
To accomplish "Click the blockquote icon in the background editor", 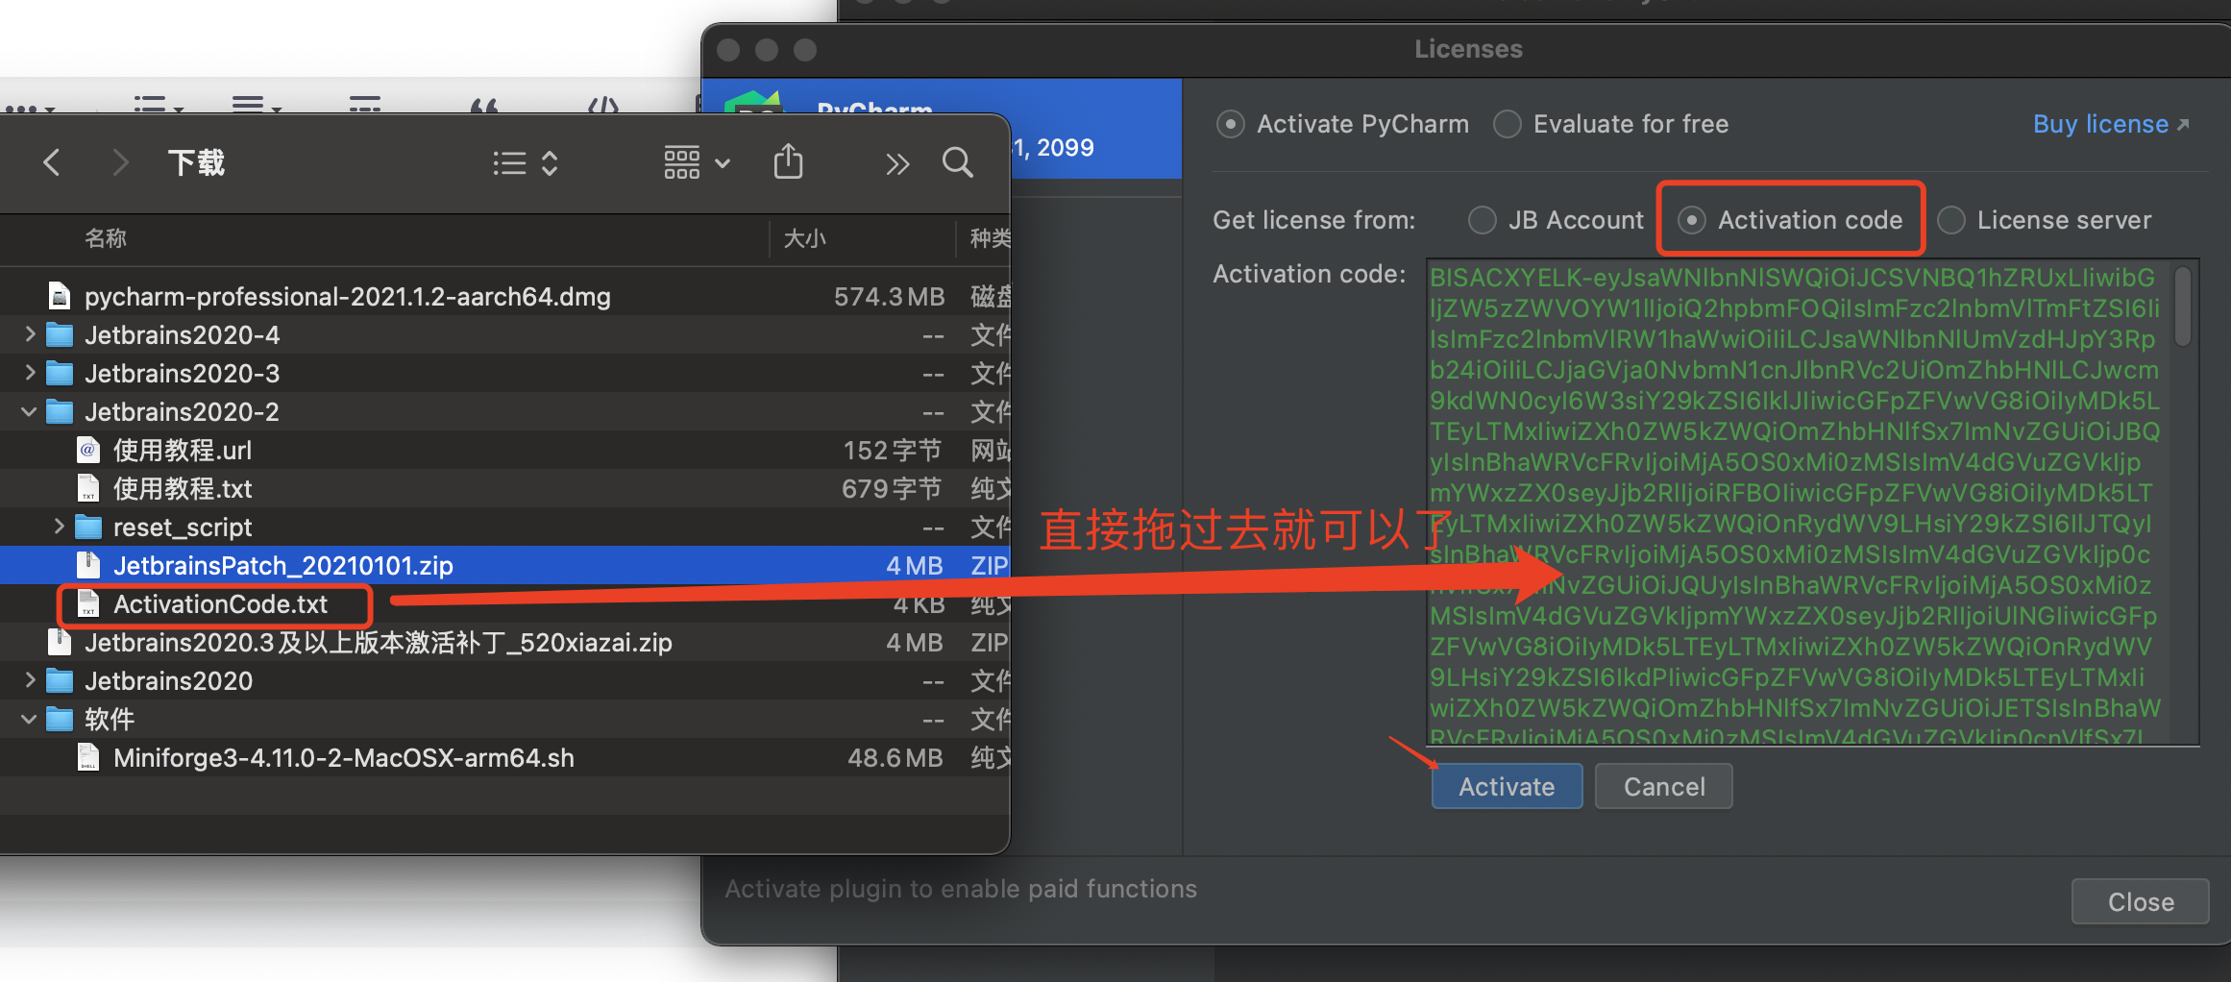I will click(x=485, y=108).
